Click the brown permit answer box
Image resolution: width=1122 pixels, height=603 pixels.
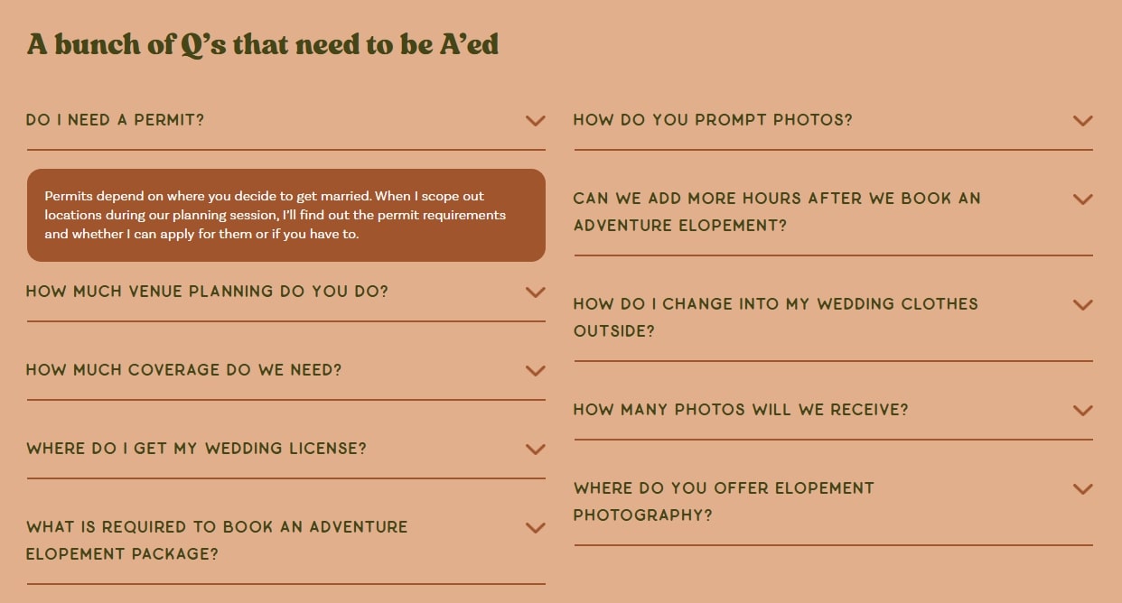pos(285,215)
